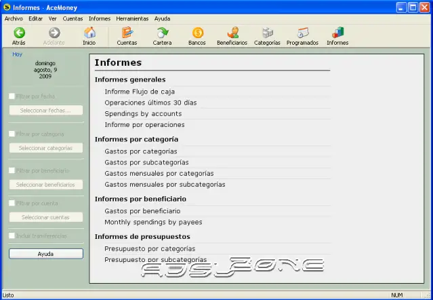Screen dimensions: 433x300
Task: Open the Programados scheduled icon
Action: click(303, 33)
